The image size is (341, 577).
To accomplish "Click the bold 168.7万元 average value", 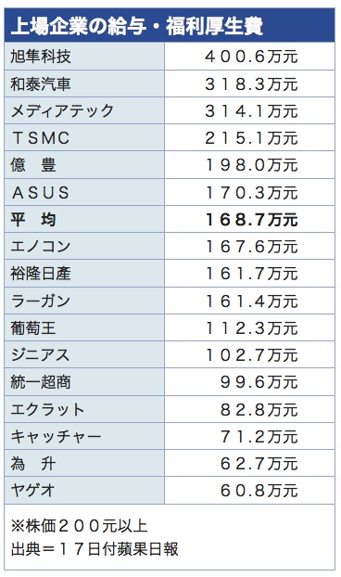I will (x=249, y=219).
